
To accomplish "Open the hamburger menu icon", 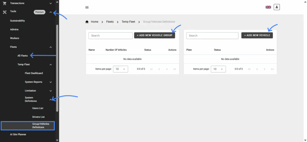I will tap(87, 7).
